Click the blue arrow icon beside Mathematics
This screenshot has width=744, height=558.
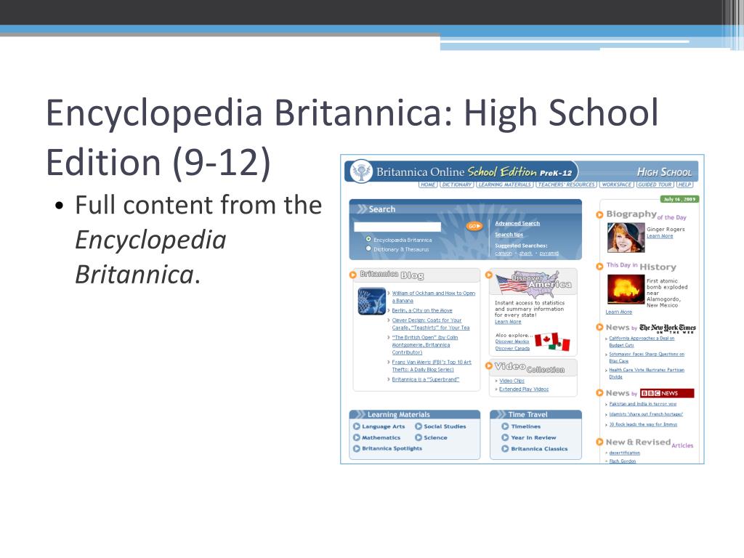[x=357, y=437]
